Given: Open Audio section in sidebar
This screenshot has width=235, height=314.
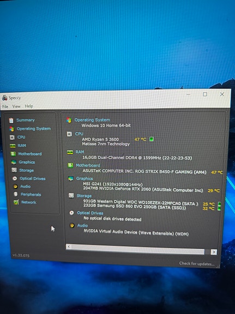Looking at the screenshot, I should (x=26, y=186).
